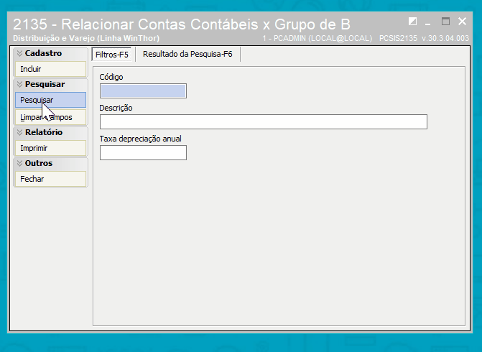The image size is (482, 352).
Task: Click the Outros section header
Action: coord(51,163)
